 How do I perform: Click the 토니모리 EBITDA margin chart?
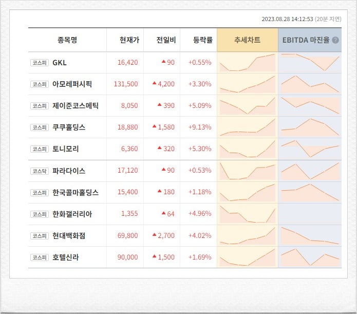(x=310, y=149)
